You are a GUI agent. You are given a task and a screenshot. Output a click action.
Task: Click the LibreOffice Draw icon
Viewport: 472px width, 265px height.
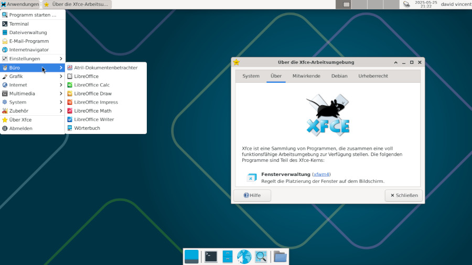pyautogui.click(x=70, y=93)
